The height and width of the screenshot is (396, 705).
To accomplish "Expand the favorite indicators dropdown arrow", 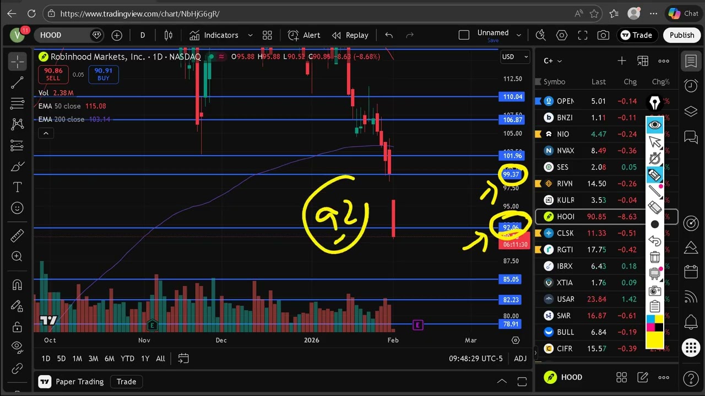I will pos(250,35).
